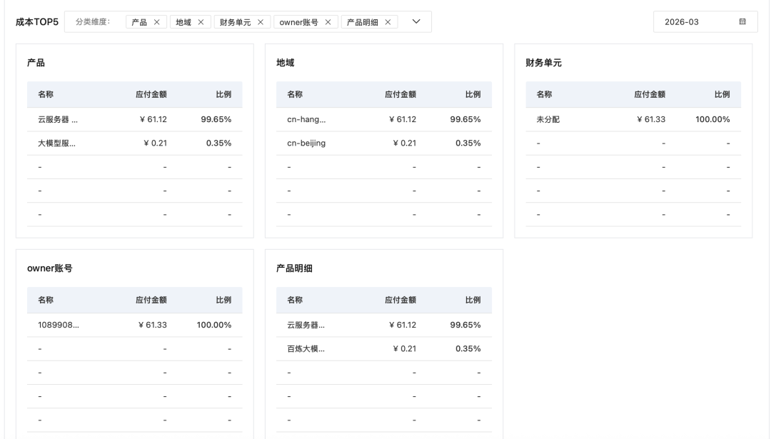Select the 云服务器 row in 产品 table
The image size is (771, 439).
(x=58, y=119)
